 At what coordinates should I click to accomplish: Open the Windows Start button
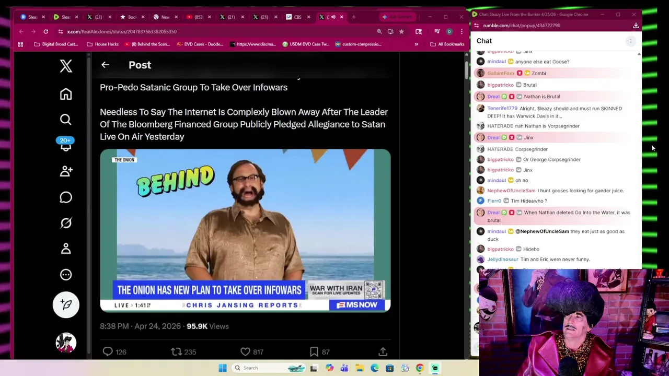tap(223, 368)
